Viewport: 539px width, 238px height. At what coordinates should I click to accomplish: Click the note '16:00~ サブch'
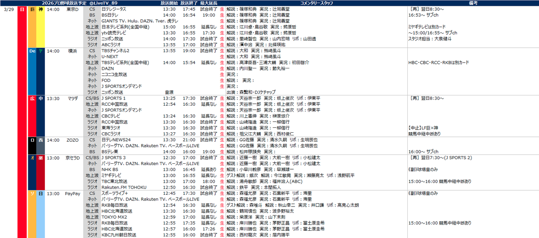click(x=423, y=152)
